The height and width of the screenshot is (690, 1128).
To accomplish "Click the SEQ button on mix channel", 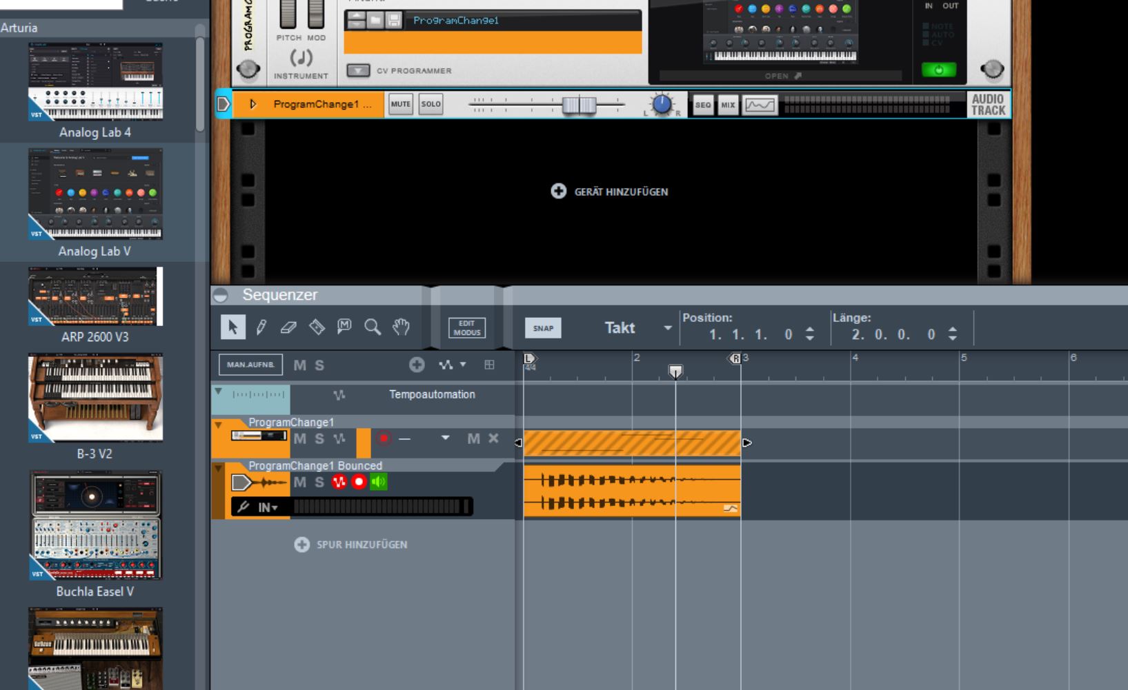I will point(702,105).
